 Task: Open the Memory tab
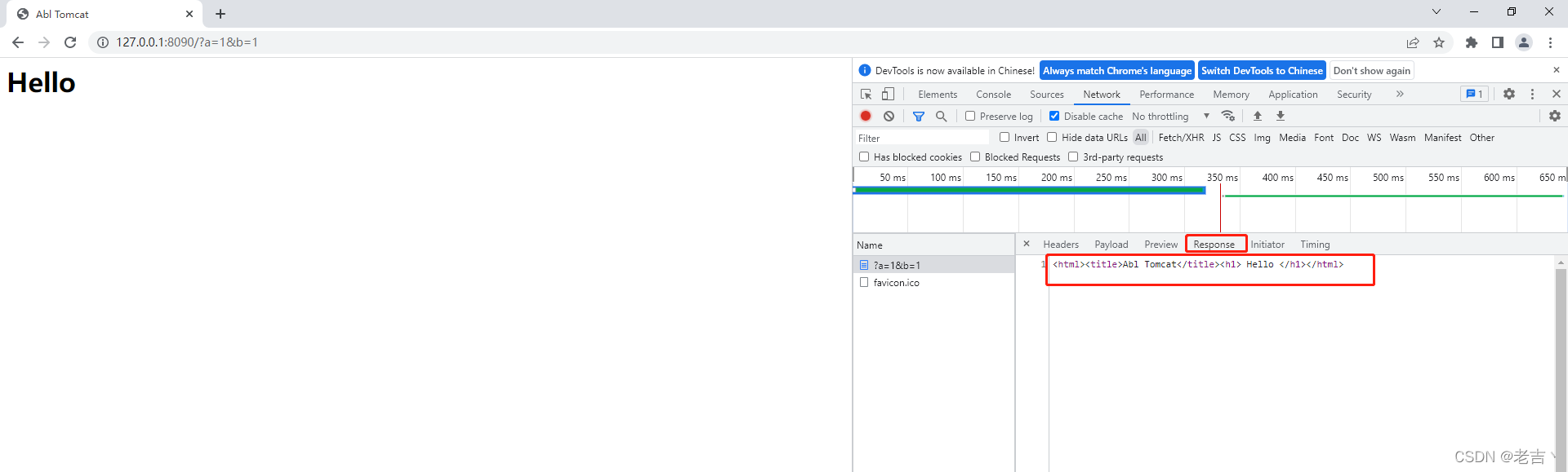pyautogui.click(x=1231, y=95)
